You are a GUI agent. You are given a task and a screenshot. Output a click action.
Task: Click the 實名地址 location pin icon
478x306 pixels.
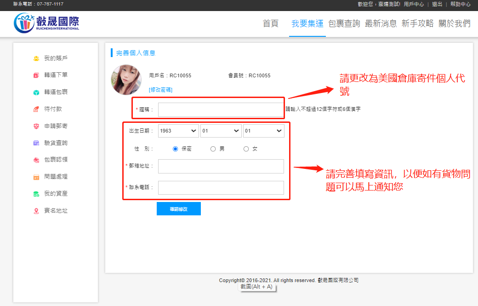[36, 211]
